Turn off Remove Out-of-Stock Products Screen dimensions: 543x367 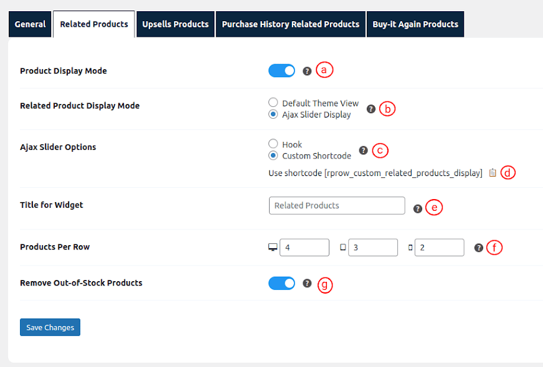tap(281, 283)
